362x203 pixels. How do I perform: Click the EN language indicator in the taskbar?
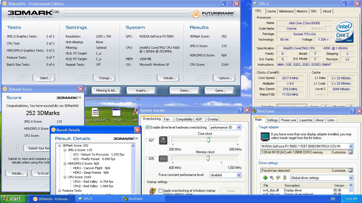tap(333, 199)
